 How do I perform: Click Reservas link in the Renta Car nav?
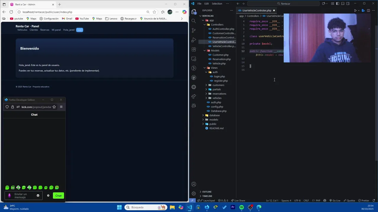(x=45, y=30)
